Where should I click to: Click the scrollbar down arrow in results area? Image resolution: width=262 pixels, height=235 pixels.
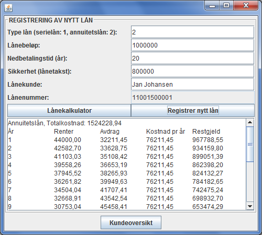click(x=250, y=206)
